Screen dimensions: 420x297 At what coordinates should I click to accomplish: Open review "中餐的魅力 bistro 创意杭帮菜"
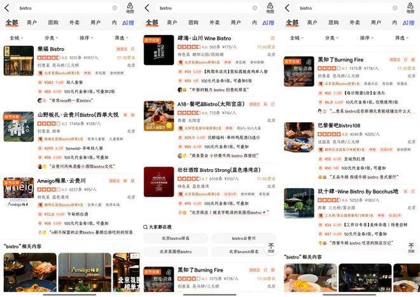pyautogui.click(x=219, y=90)
